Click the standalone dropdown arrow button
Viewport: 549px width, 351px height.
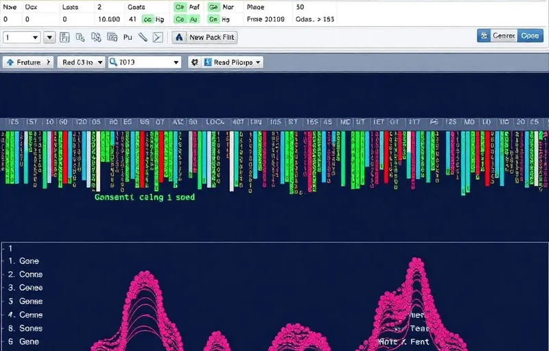[49, 37]
